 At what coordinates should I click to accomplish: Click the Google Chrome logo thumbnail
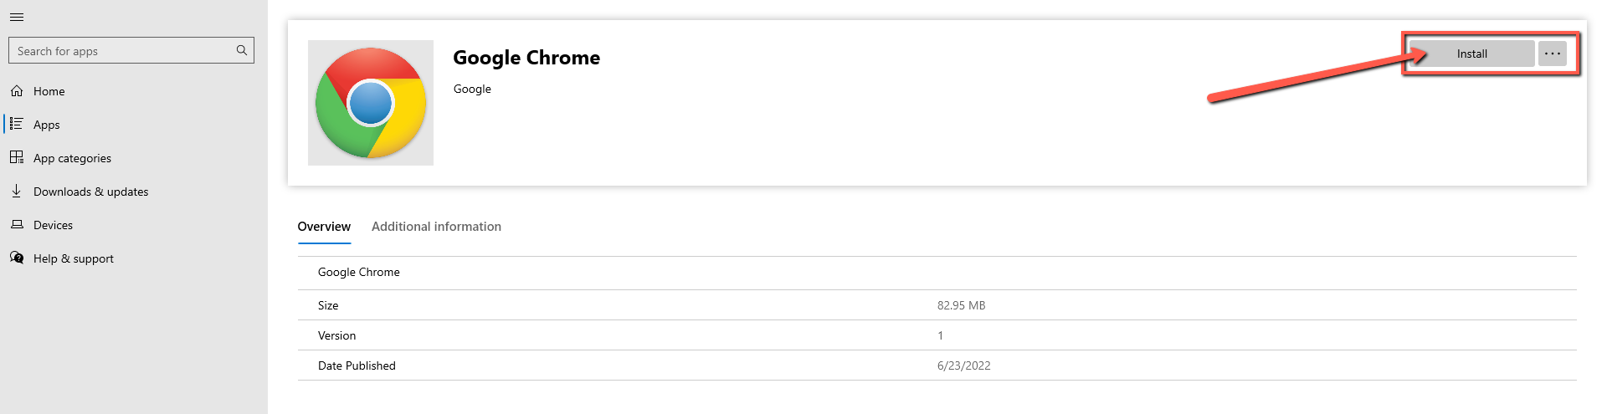[371, 103]
